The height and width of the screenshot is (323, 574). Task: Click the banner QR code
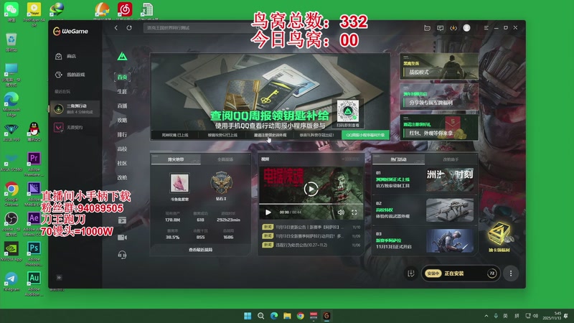click(348, 111)
